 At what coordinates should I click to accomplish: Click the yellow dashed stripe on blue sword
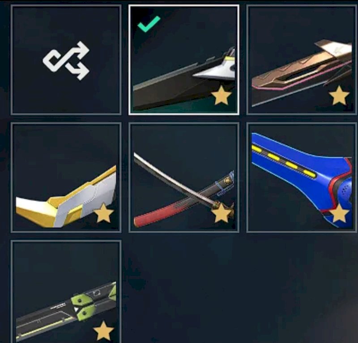pos(284,161)
